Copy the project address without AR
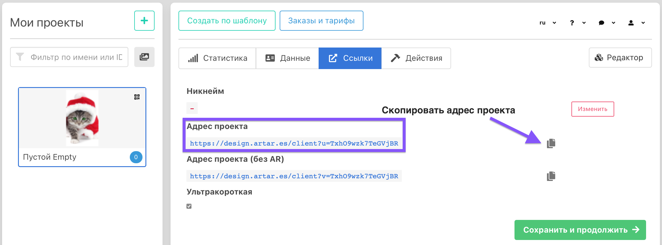662x245 pixels. click(x=551, y=176)
